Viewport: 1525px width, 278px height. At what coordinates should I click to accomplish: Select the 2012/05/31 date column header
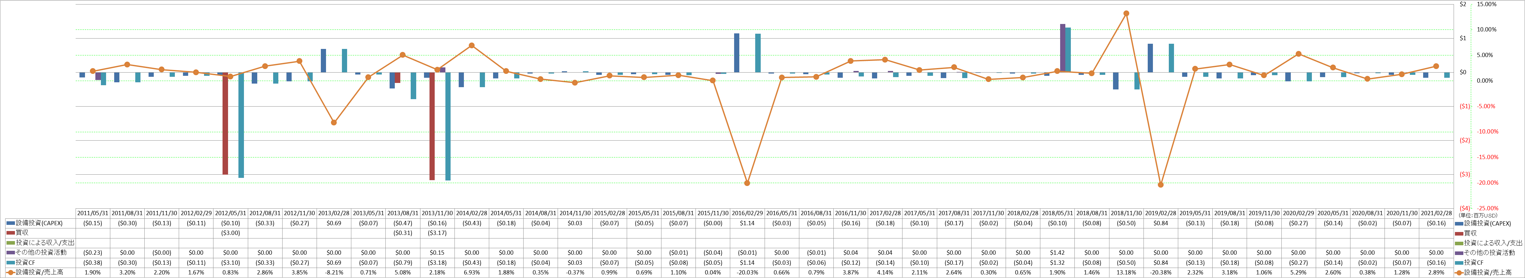click(x=231, y=214)
